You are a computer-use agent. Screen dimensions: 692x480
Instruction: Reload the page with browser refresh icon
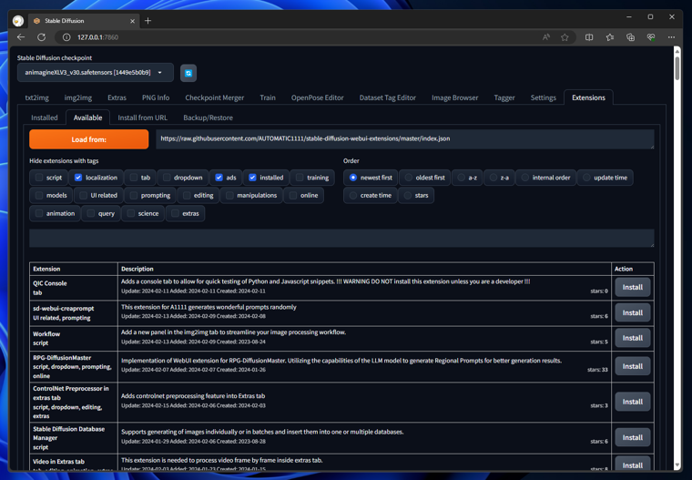tap(41, 37)
